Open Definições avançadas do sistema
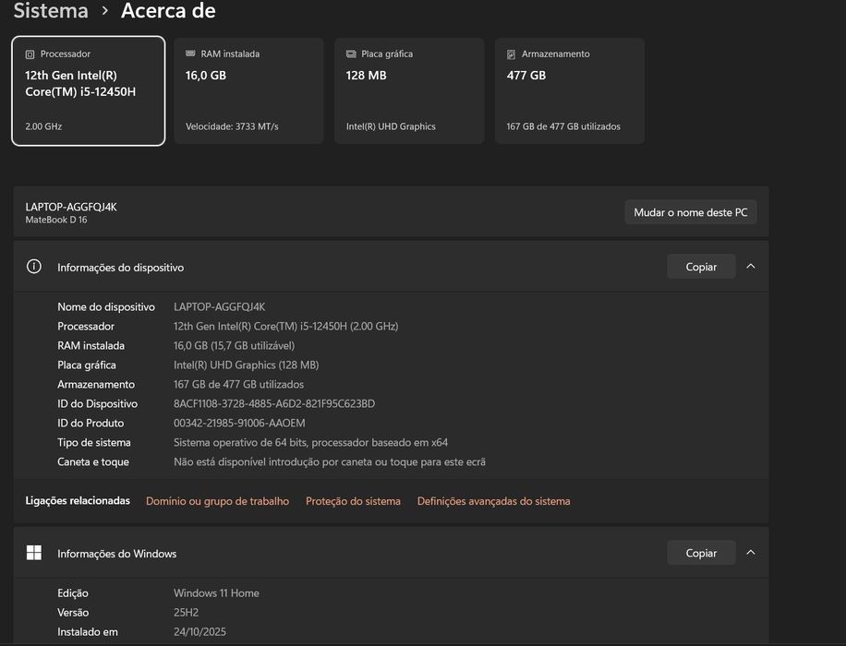This screenshot has width=846, height=646. [494, 501]
